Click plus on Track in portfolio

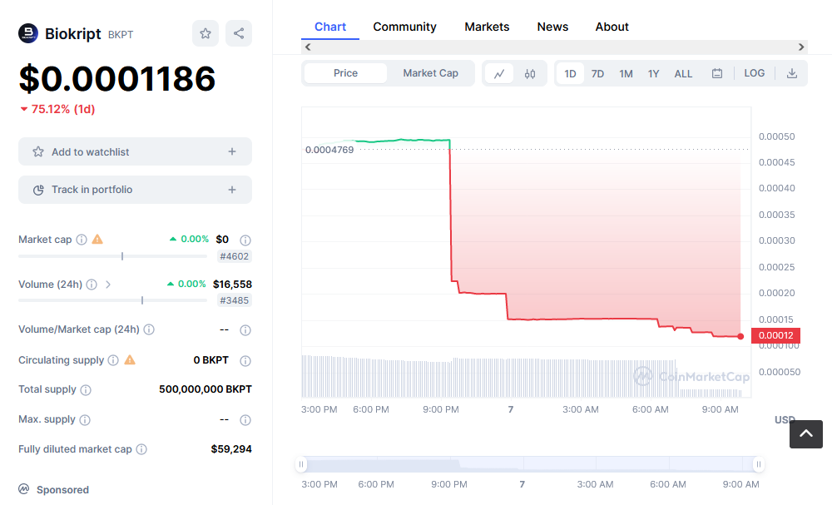pos(232,190)
